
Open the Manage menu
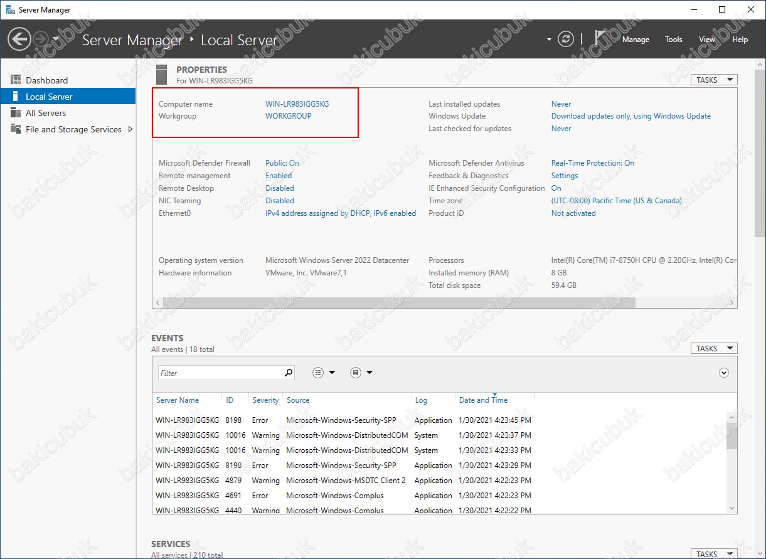tap(636, 40)
